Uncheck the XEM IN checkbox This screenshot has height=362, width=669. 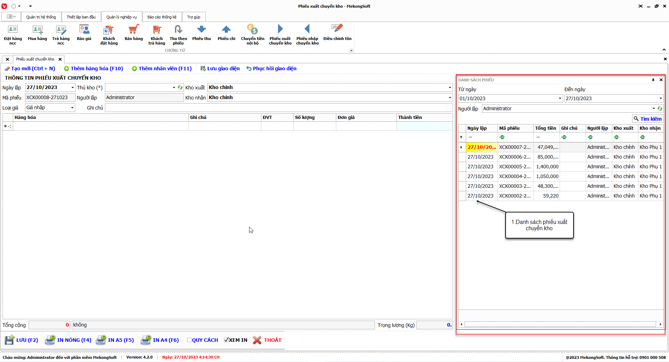click(x=226, y=340)
